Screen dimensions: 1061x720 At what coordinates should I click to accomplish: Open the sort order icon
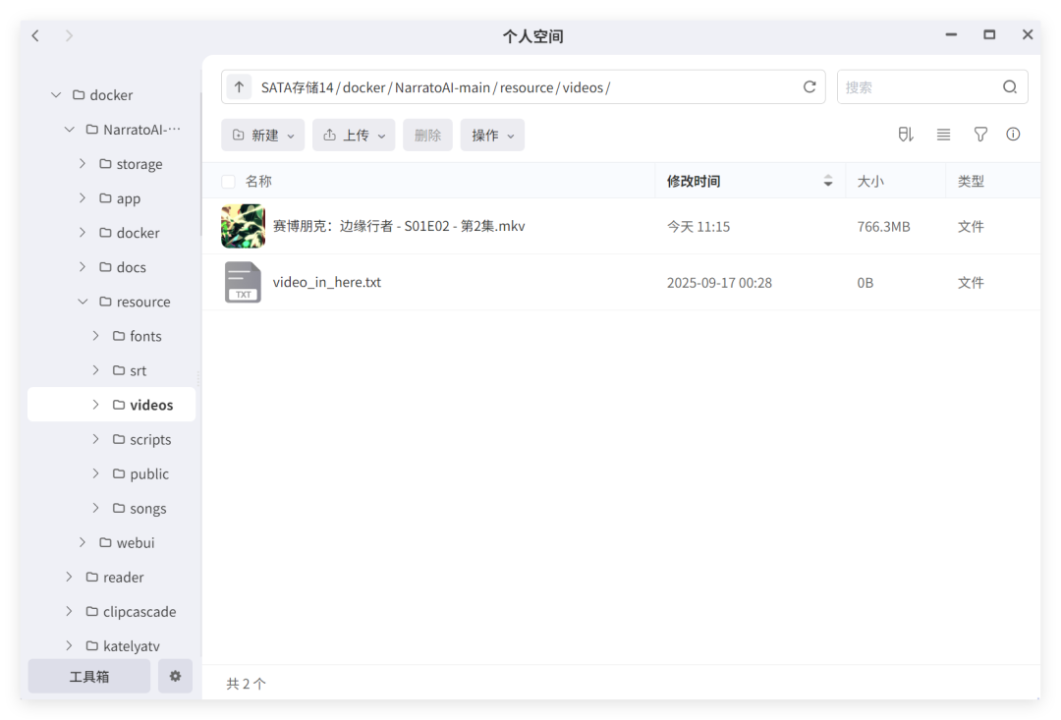click(x=906, y=135)
